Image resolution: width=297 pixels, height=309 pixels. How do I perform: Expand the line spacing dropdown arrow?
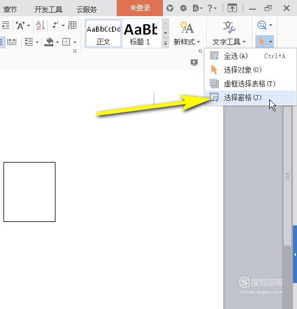[38, 42]
